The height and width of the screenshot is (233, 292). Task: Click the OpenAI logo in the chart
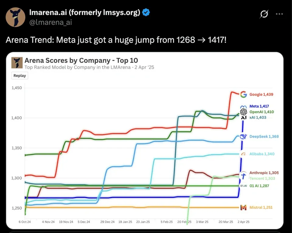(x=244, y=112)
